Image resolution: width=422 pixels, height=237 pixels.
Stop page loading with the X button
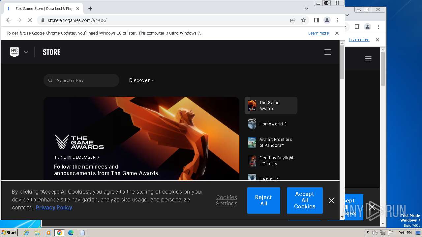point(29,20)
